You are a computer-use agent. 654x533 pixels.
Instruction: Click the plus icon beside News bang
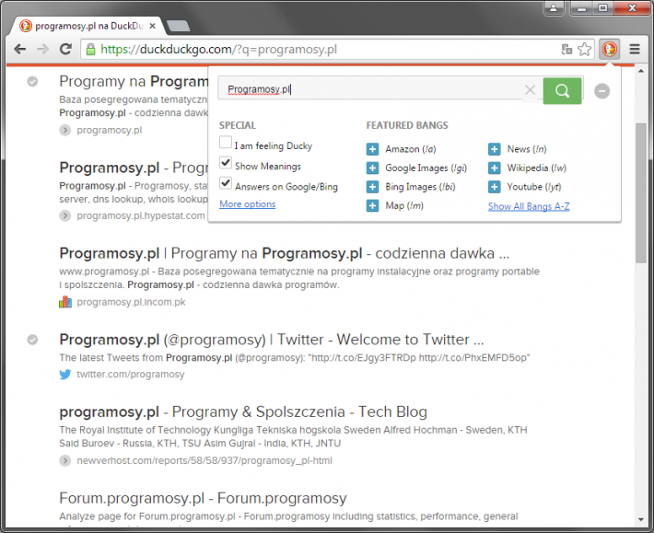pos(495,149)
